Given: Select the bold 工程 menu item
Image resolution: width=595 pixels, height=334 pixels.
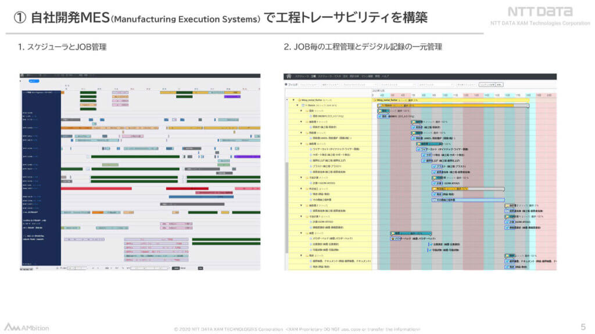Looking at the screenshot, I should pos(313,76).
